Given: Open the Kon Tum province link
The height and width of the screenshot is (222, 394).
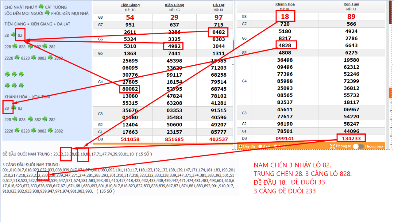Looking at the screenshot, I should coord(351,4).
